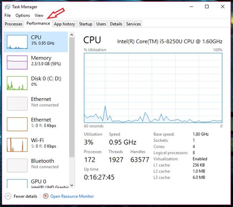The width and height of the screenshot is (233, 207).
Task: Click the Utilization value 3%
Action: click(x=88, y=142)
